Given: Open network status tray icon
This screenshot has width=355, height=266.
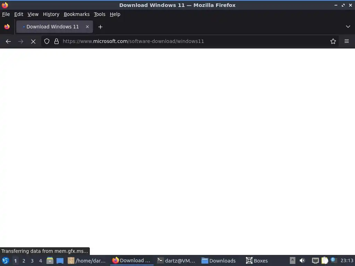Looking at the screenshot, I should [315, 261].
